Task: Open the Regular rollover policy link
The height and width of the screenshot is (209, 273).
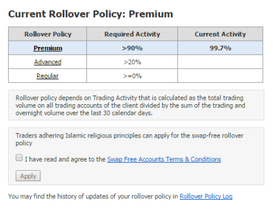Action: (48, 76)
